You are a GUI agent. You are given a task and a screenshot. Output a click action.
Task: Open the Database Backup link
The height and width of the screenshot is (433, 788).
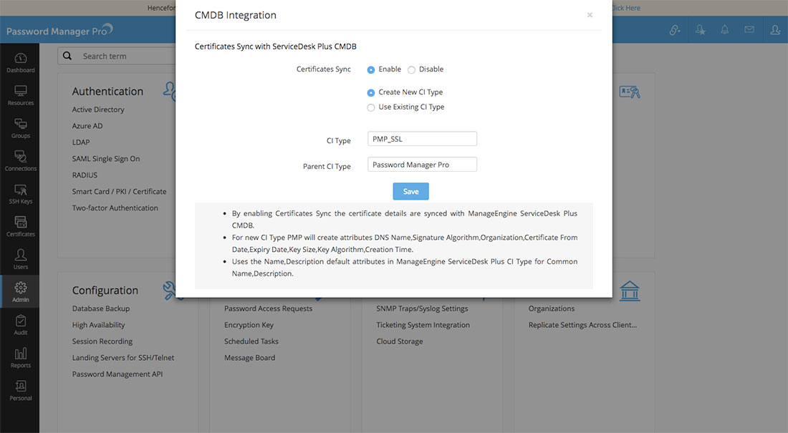pyautogui.click(x=101, y=308)
